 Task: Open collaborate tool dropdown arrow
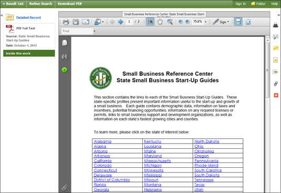(103, 22)
